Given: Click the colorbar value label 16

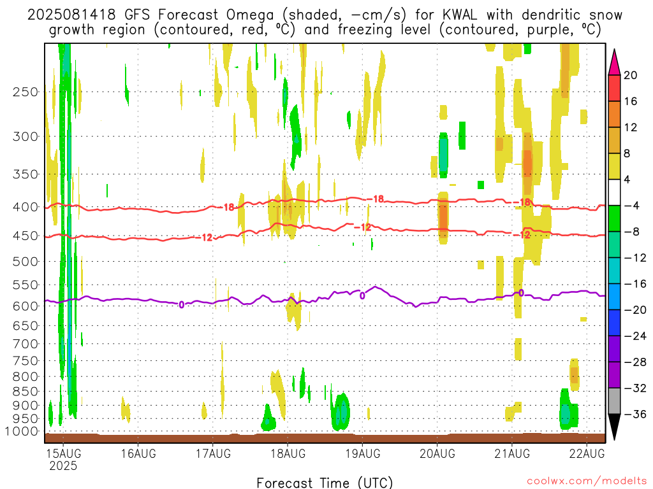Looking at the screenshot, I should click(x=631, y=101).
